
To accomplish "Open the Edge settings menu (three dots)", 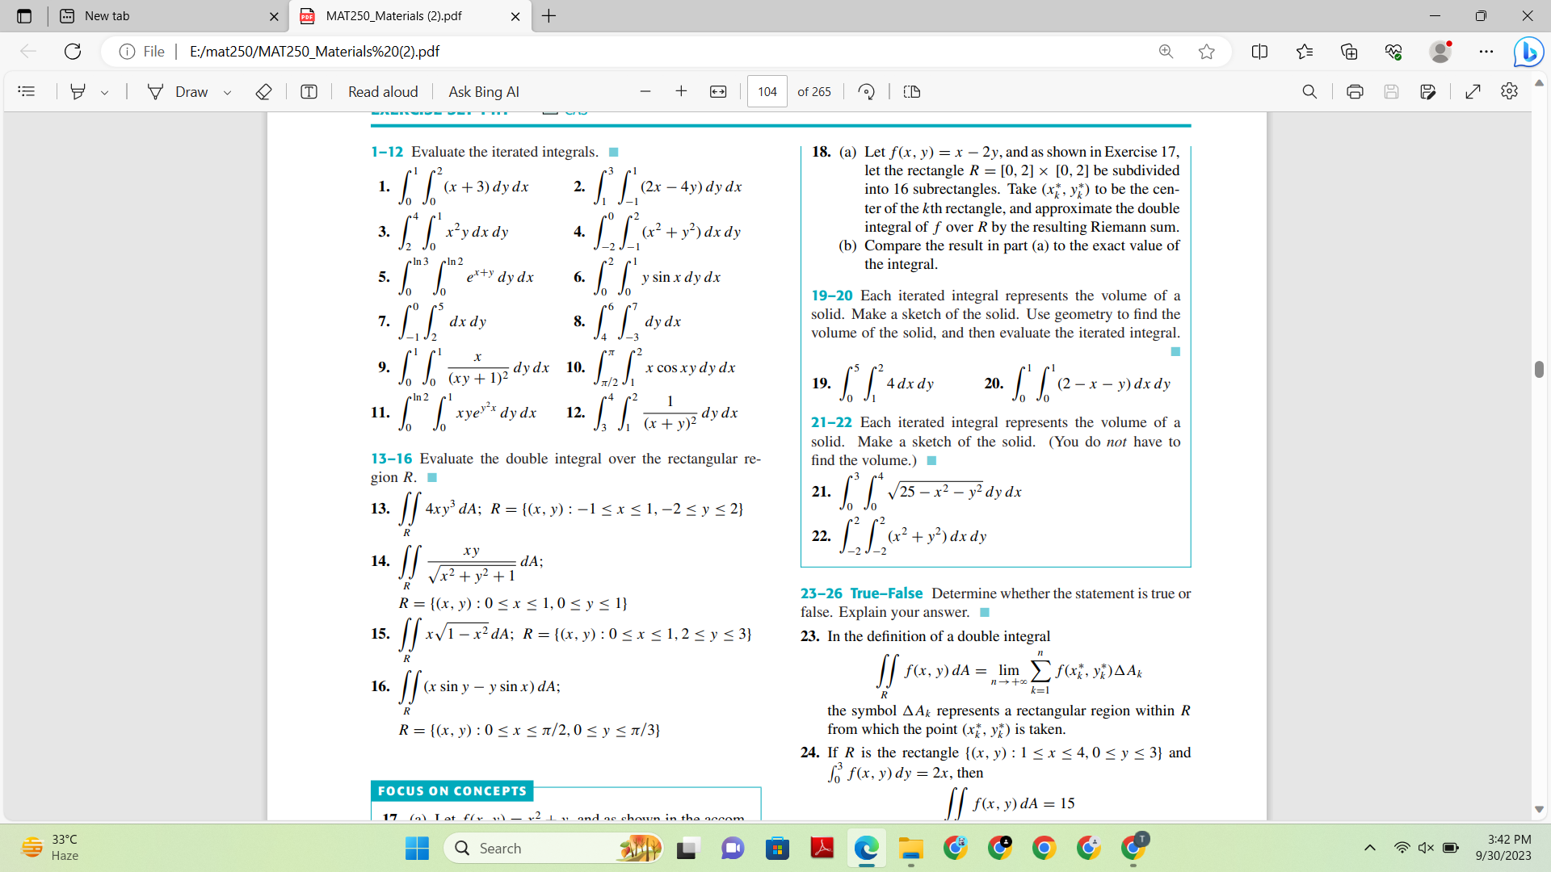I will (1487, 51).
